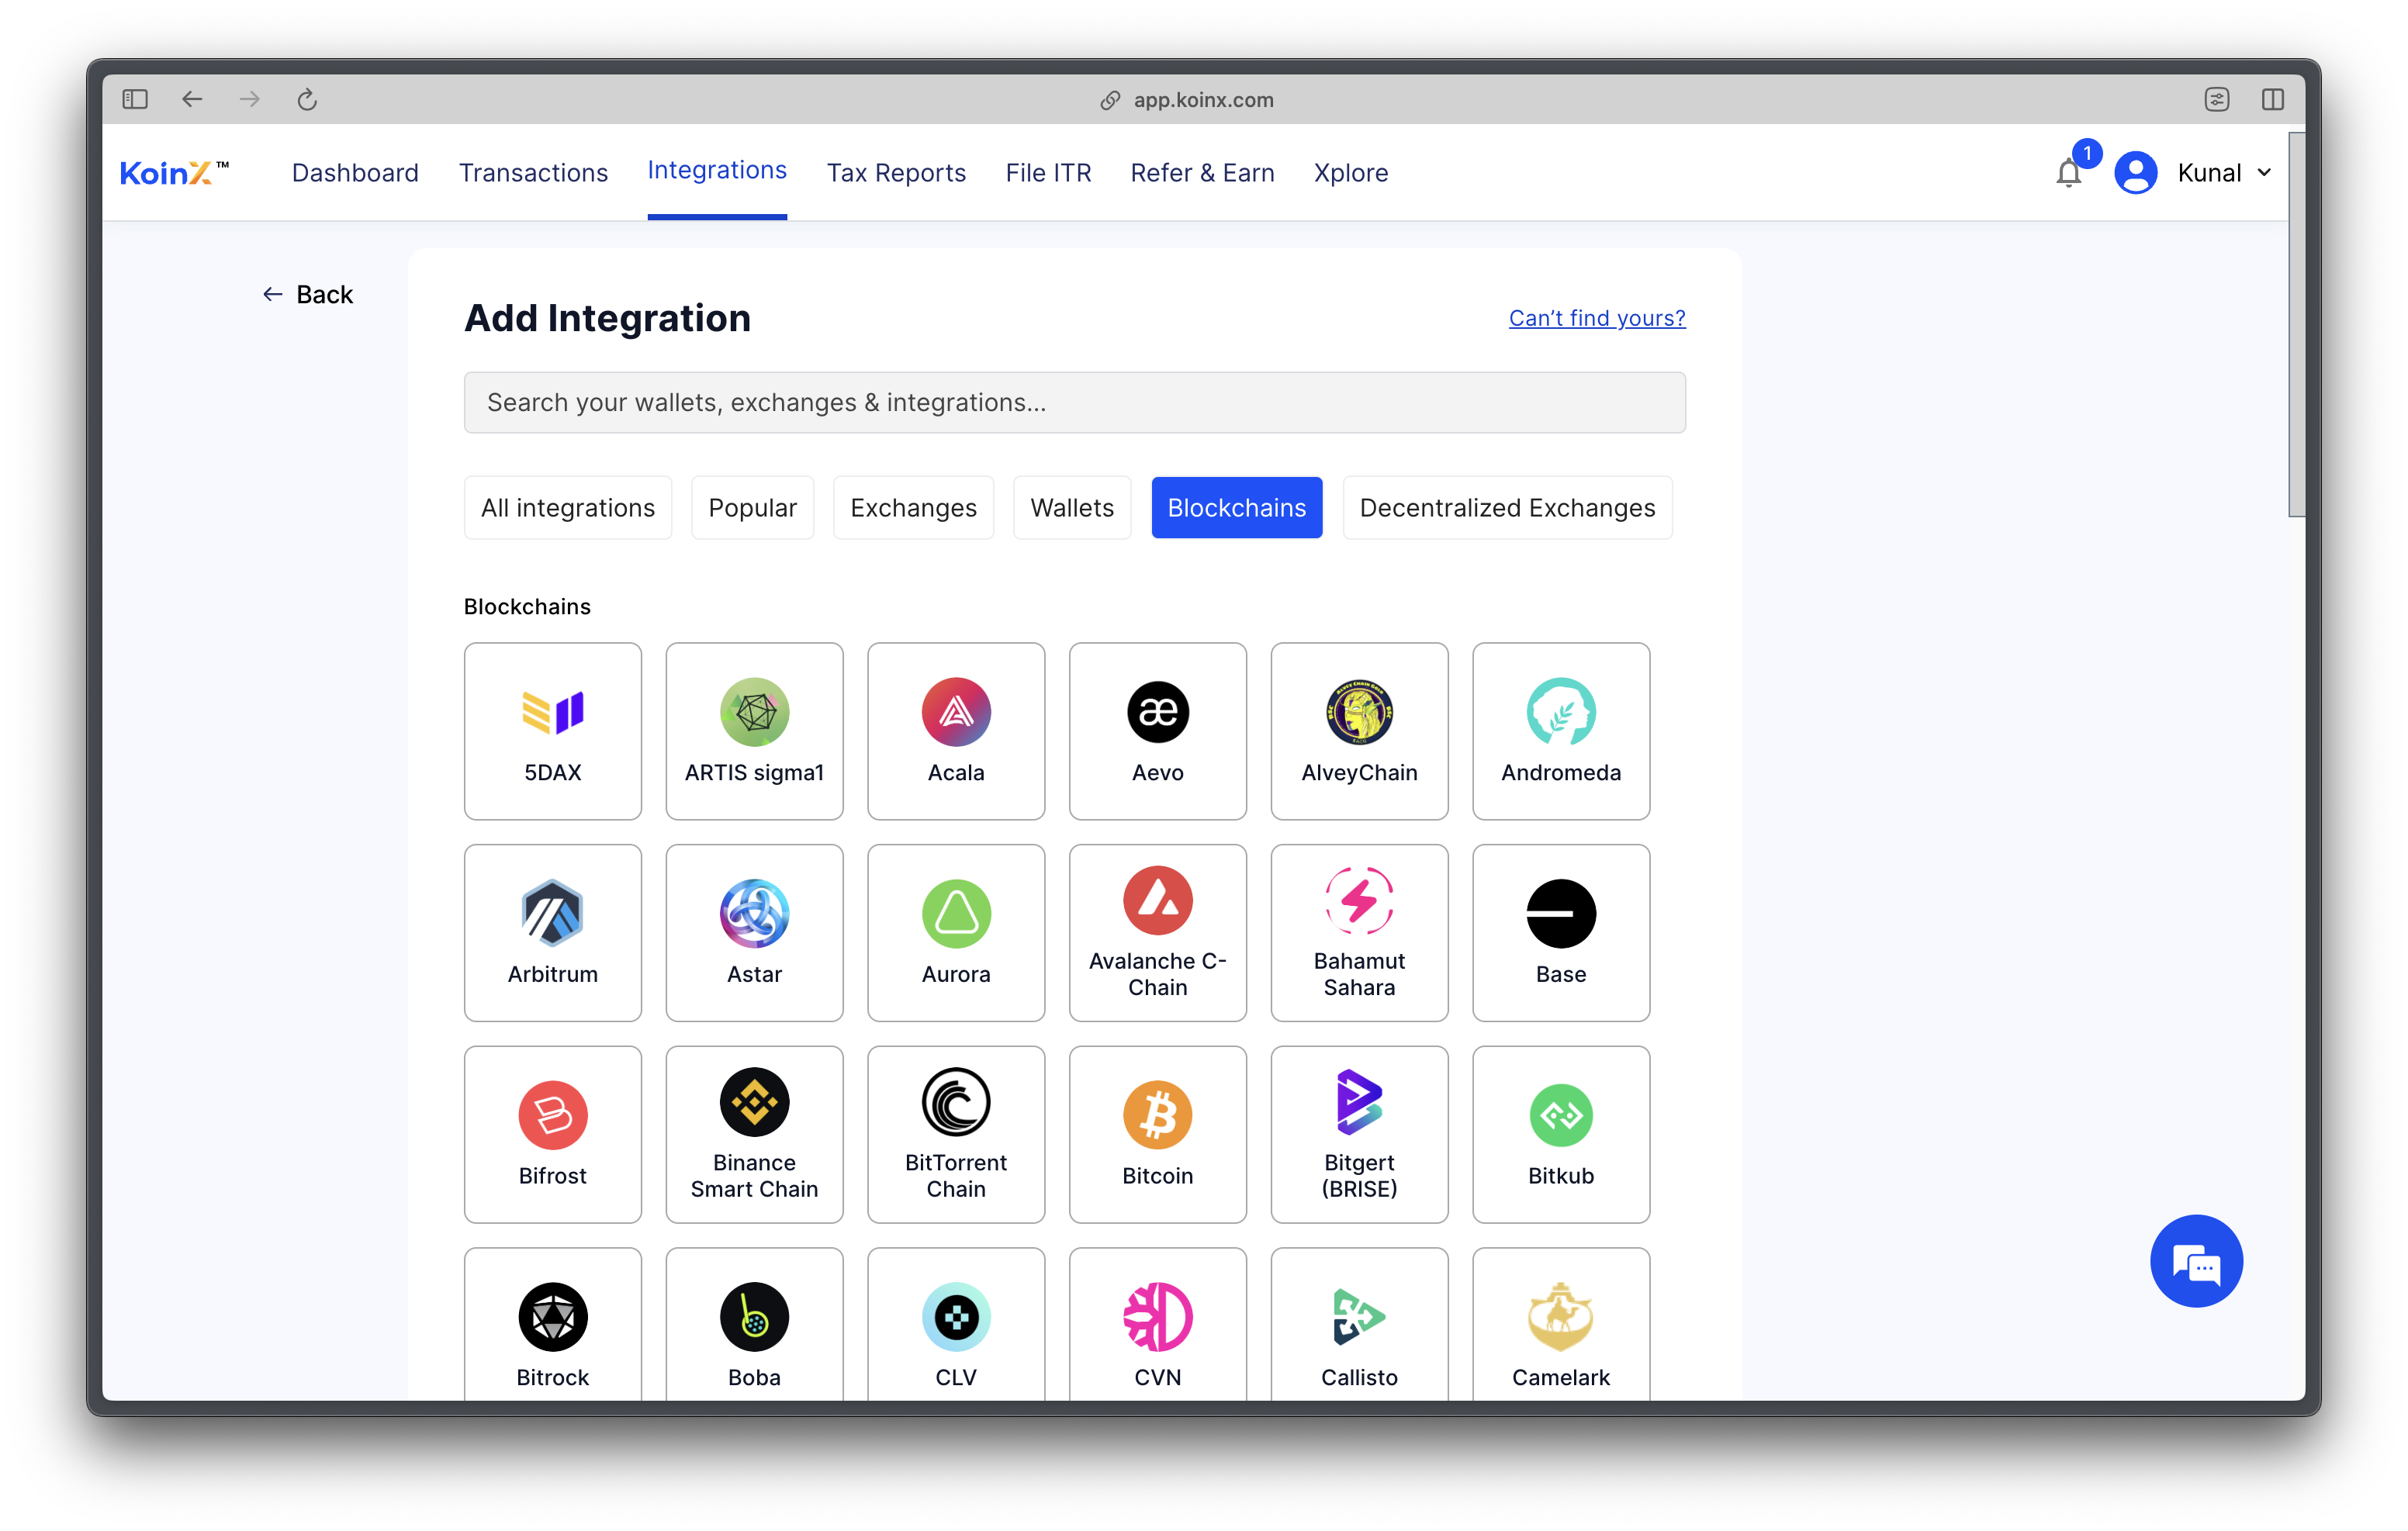Select the CLV blockchain card
The width and height of the screenshot is (2408, 1531).
click(x=956, y=1325)
